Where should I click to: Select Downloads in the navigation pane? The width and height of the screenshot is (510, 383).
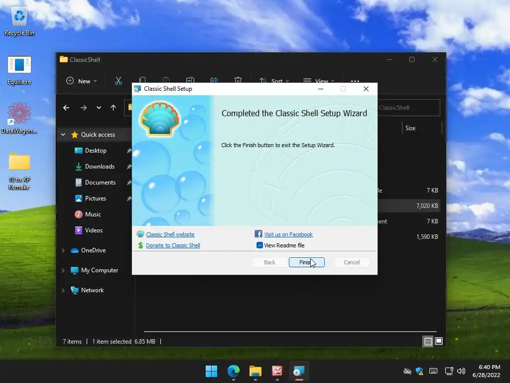point(100,167)
